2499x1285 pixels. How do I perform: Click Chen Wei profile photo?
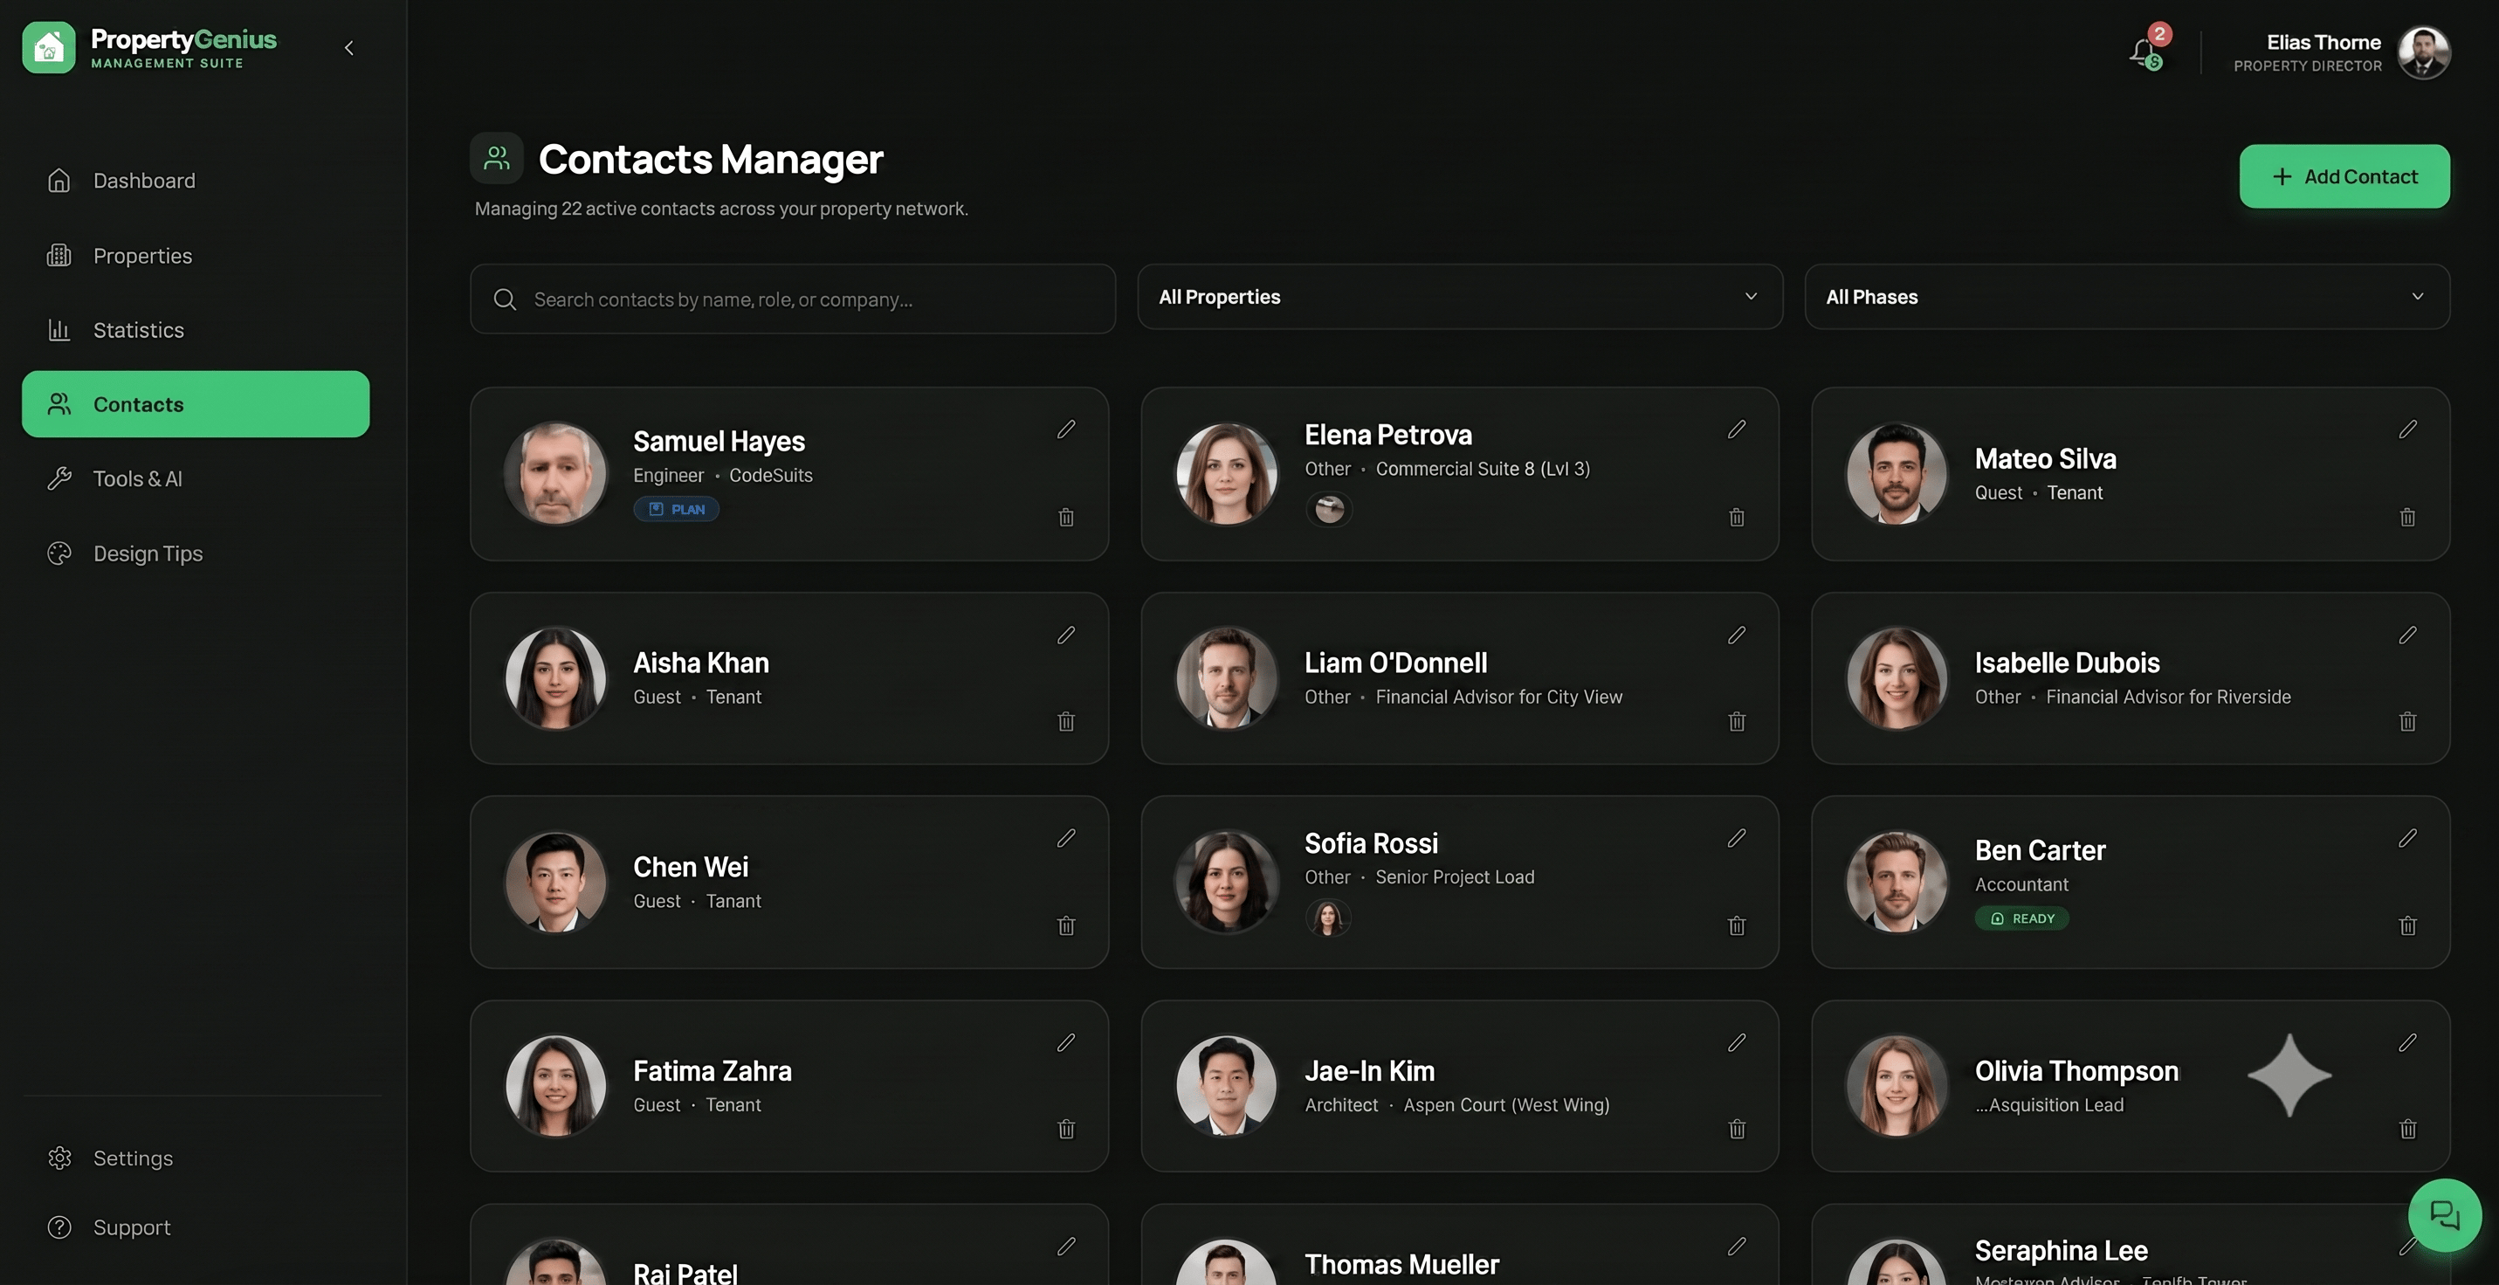(556, 882)
